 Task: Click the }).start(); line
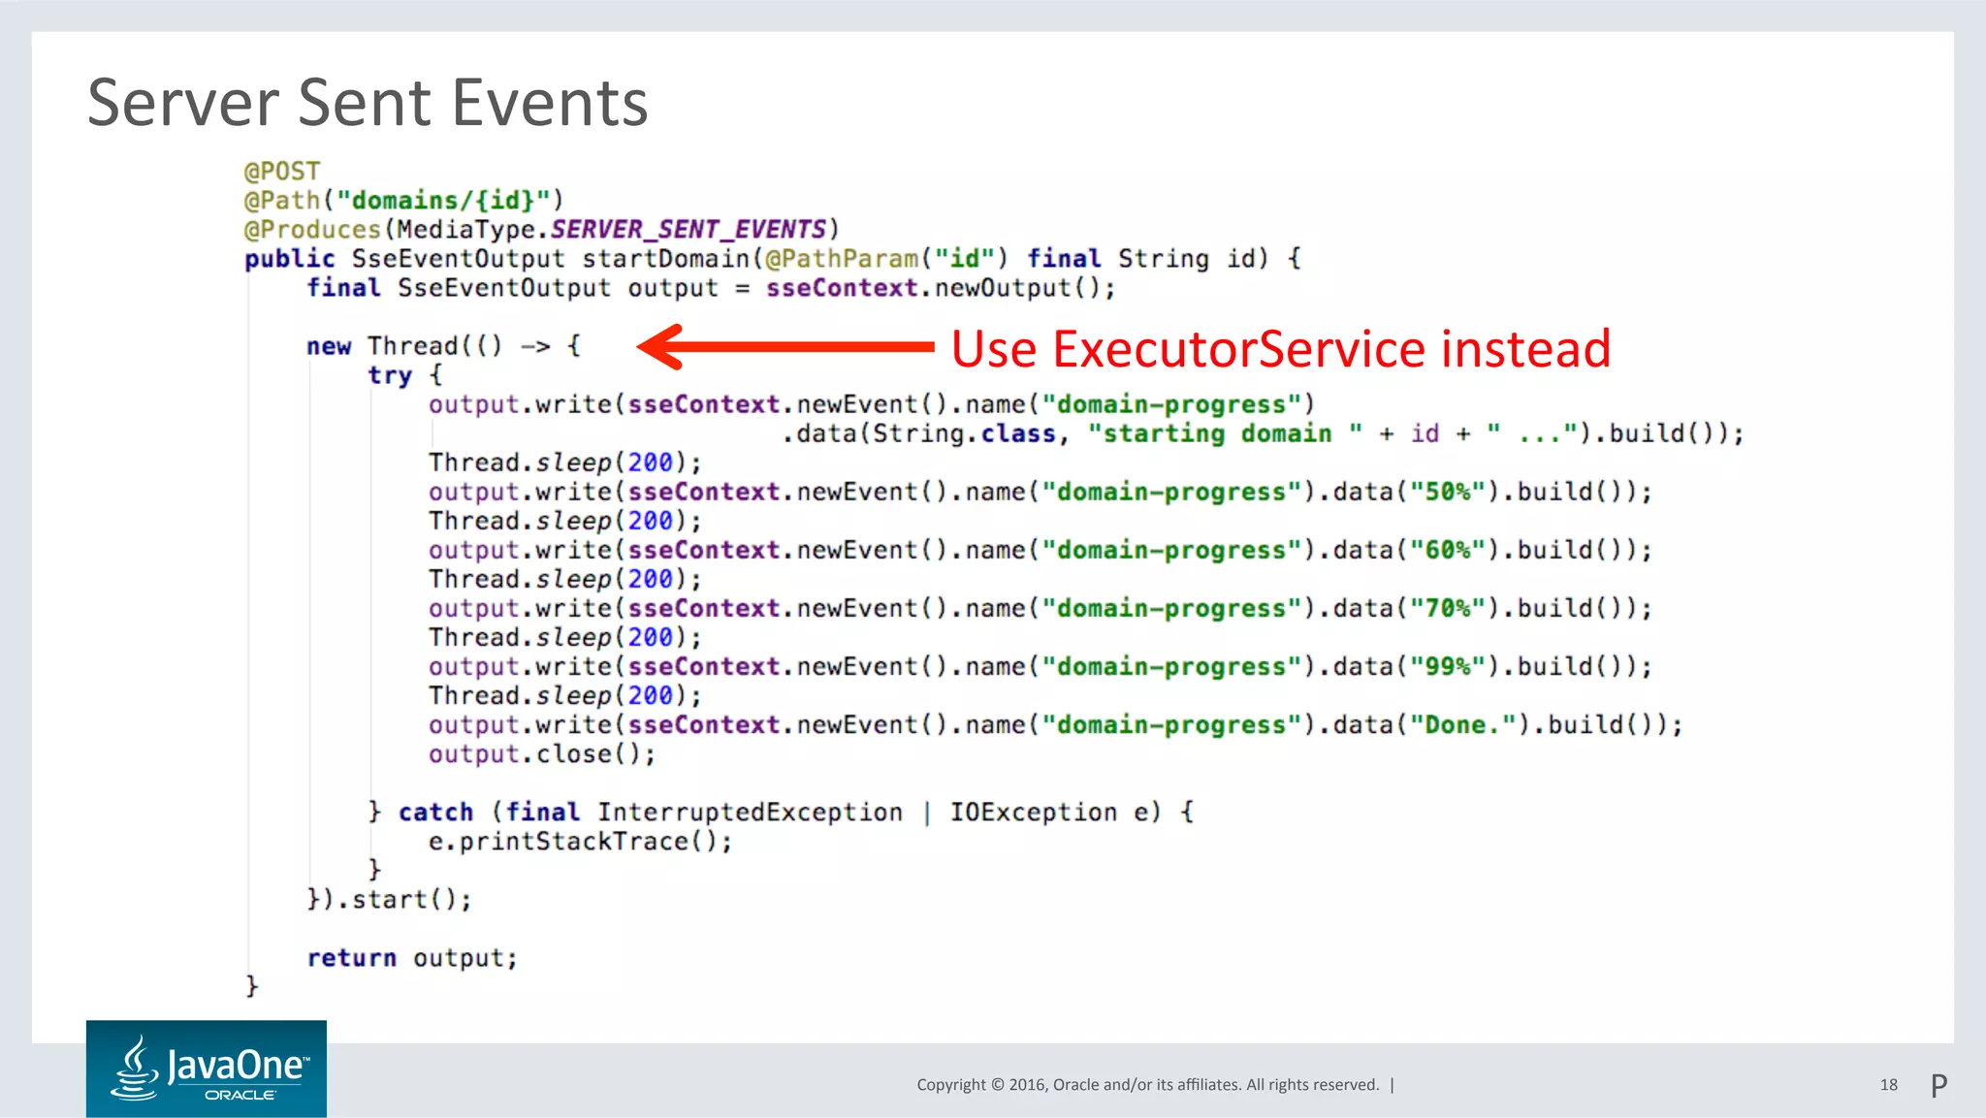(389, 899)
